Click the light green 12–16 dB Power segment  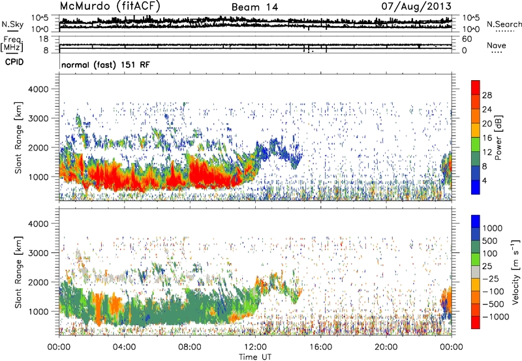[x=476, y=145]
